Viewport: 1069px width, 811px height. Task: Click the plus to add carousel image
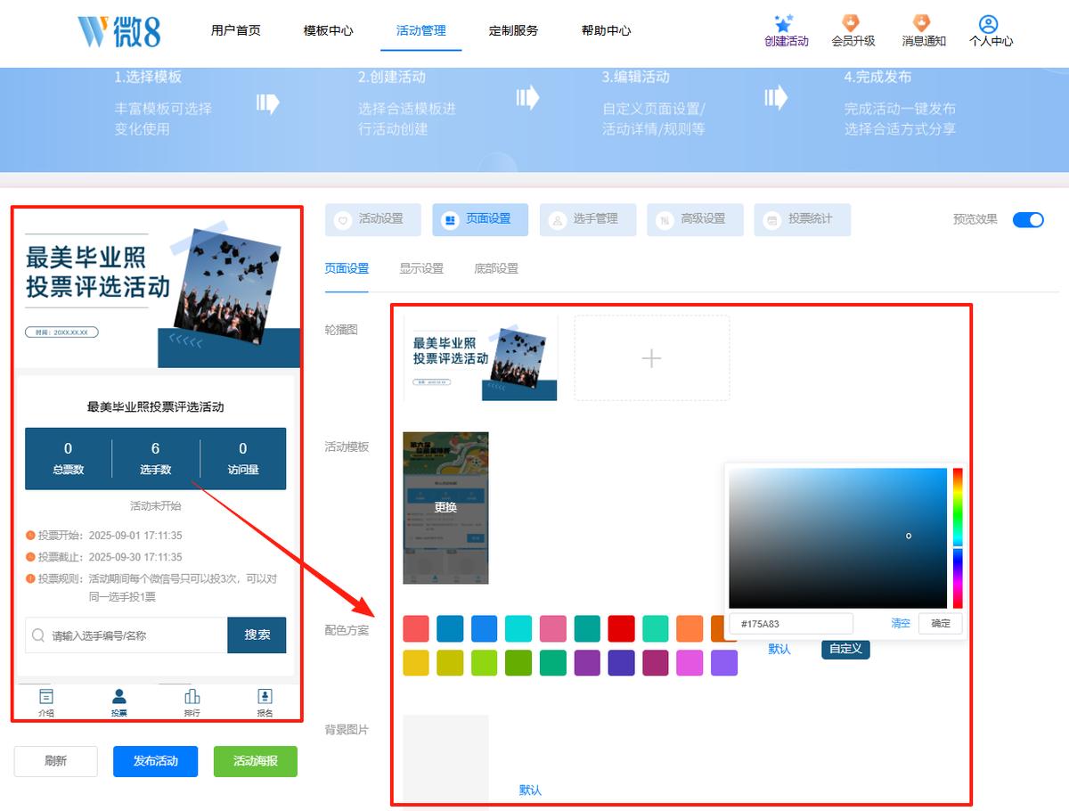652,358
